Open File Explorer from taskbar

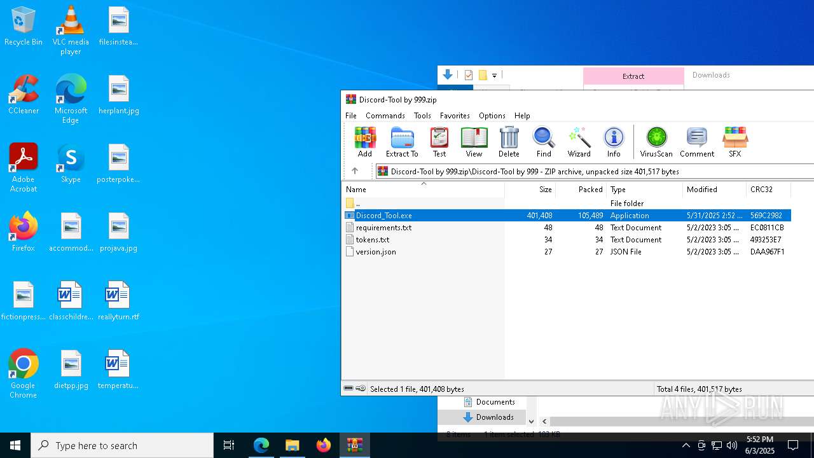293,445
